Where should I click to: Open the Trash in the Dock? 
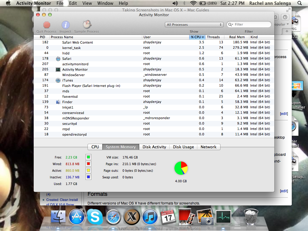point(251,217)
